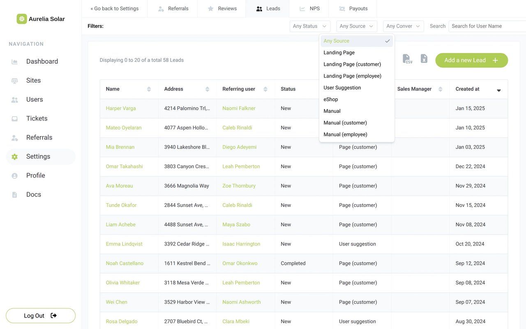This screenshot has height=329, width=526.
Task: Pick Manual (employee) from source list
Action: pyautogui.click(x=357, y=134)
